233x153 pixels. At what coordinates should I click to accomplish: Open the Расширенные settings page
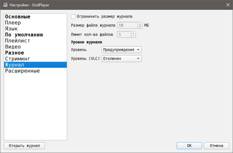(x=35, y=71)
